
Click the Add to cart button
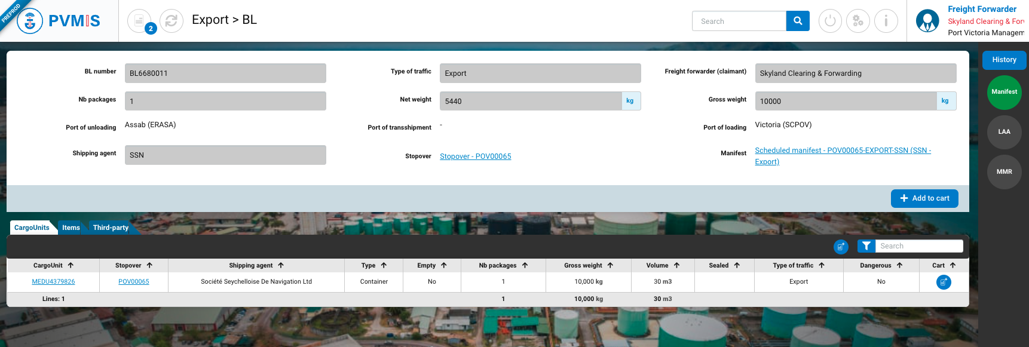pos(924,198)
